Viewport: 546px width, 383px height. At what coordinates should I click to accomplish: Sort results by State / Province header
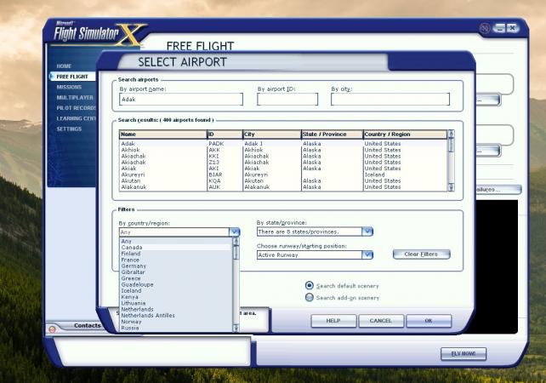pos(333,134)
